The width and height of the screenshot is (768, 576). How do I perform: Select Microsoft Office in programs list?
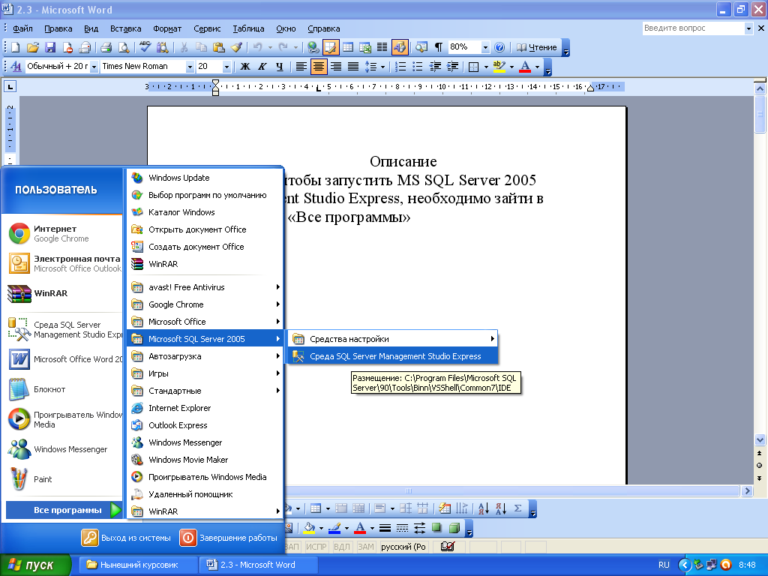205,322
